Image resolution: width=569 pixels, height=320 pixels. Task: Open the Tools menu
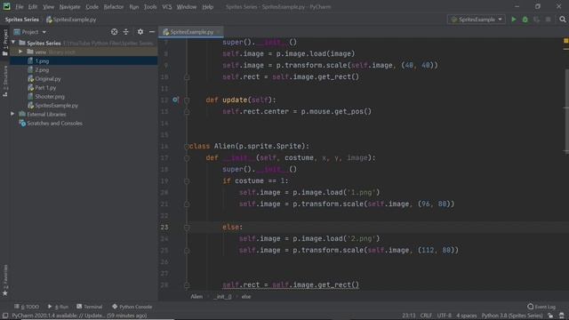coord(150,6)
